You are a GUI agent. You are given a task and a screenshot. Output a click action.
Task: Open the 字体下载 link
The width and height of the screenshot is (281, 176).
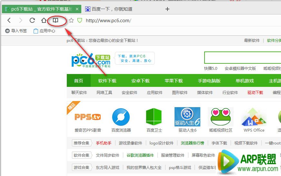[x=219, y=143]
